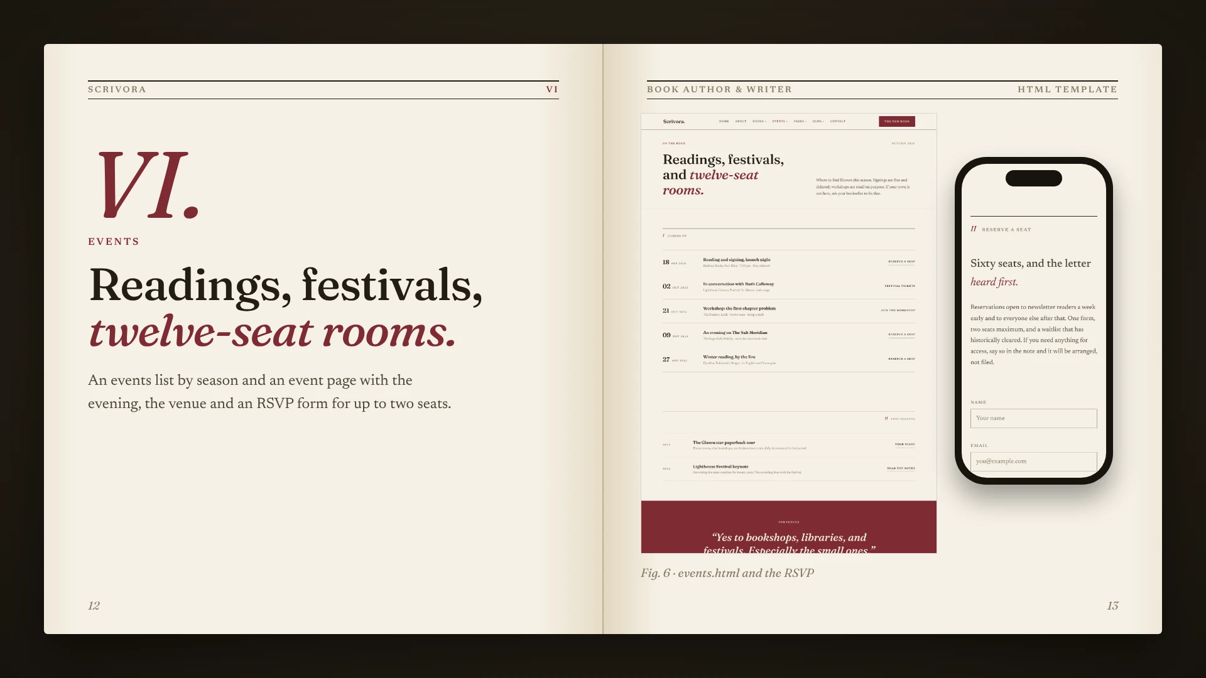Open the Blog dropdown in site nav

[818, 121]
